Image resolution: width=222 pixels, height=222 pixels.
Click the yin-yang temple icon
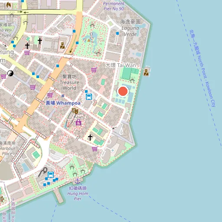[x=10, y=73]
